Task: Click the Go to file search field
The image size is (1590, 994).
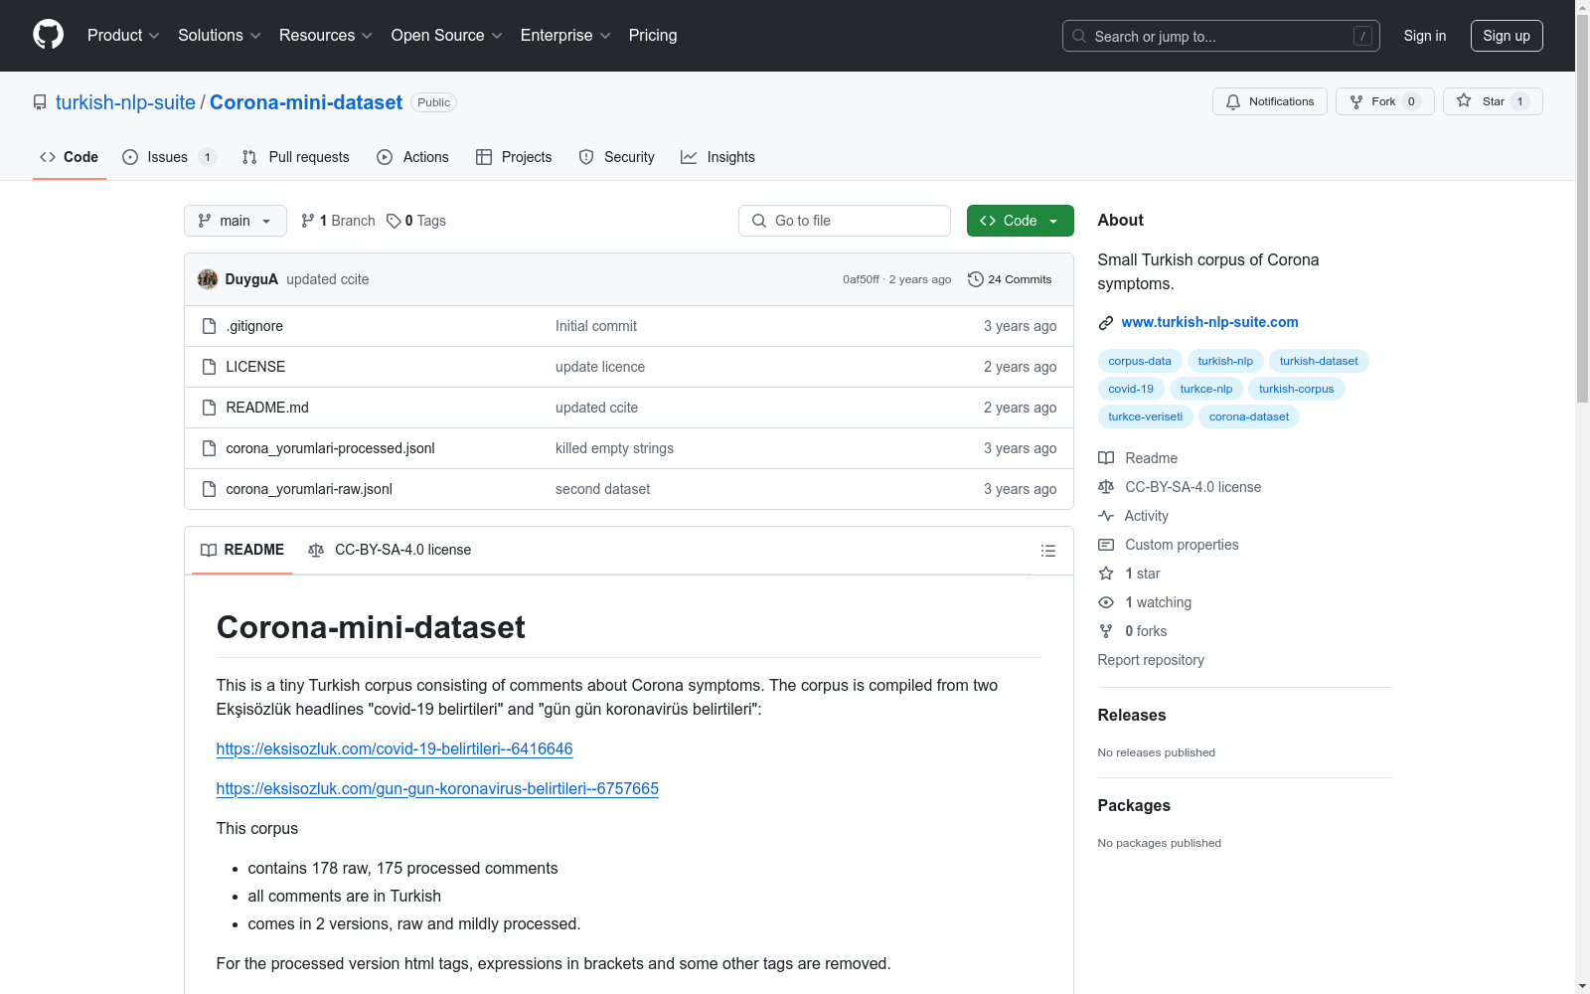Action: tap(845, 221)
